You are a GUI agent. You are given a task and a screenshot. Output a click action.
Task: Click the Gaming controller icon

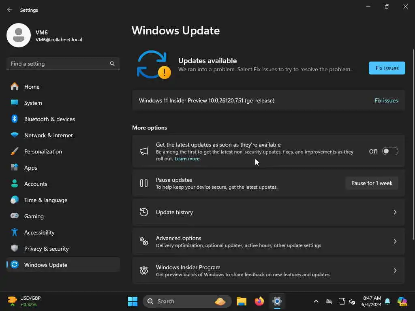(x=15, y=216)
